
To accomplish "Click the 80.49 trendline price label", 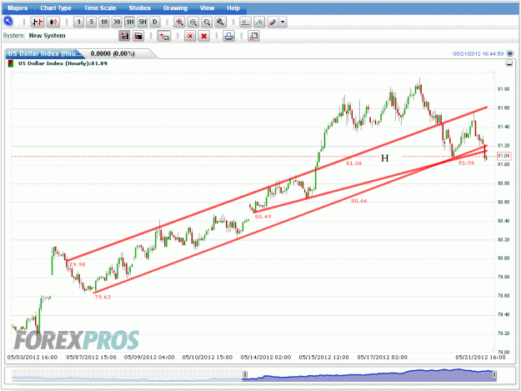I will coord(263,217).
